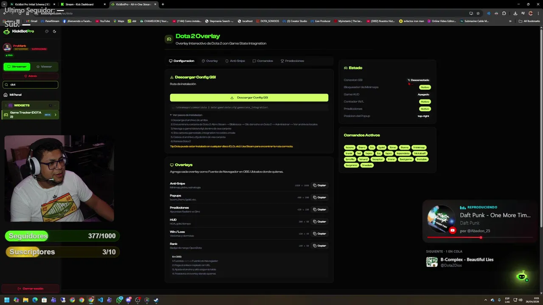Click the Activo badge for Predicciones
543x305 pixels.
(x=425, y=109)
